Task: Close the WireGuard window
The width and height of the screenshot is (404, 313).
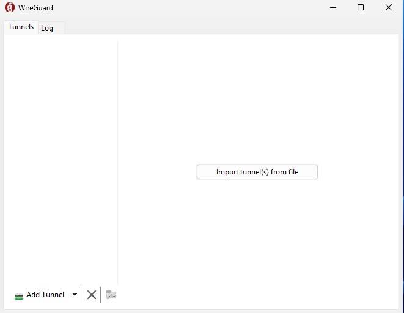Action: pos(389,8)
